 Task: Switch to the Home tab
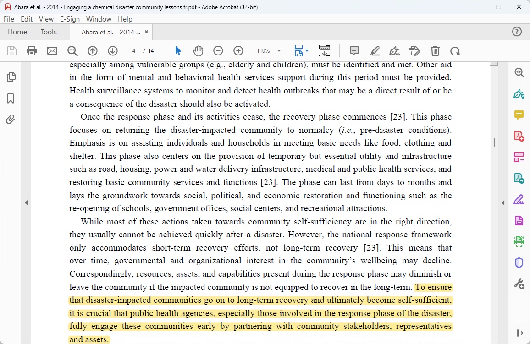click(x=17, y=32)
